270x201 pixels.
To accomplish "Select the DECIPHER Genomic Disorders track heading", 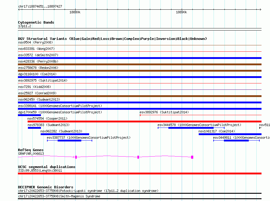I will click(x=46, y=187).
